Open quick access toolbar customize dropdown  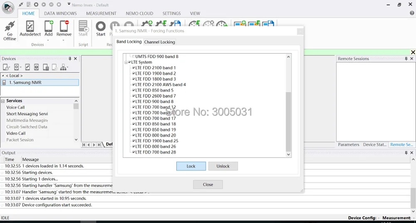(x=69, y=4)
